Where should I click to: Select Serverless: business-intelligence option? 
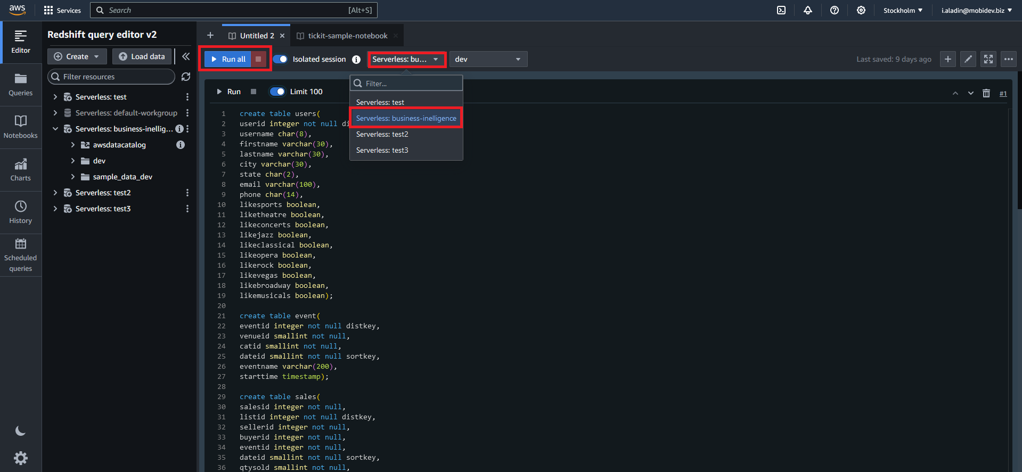406,118
